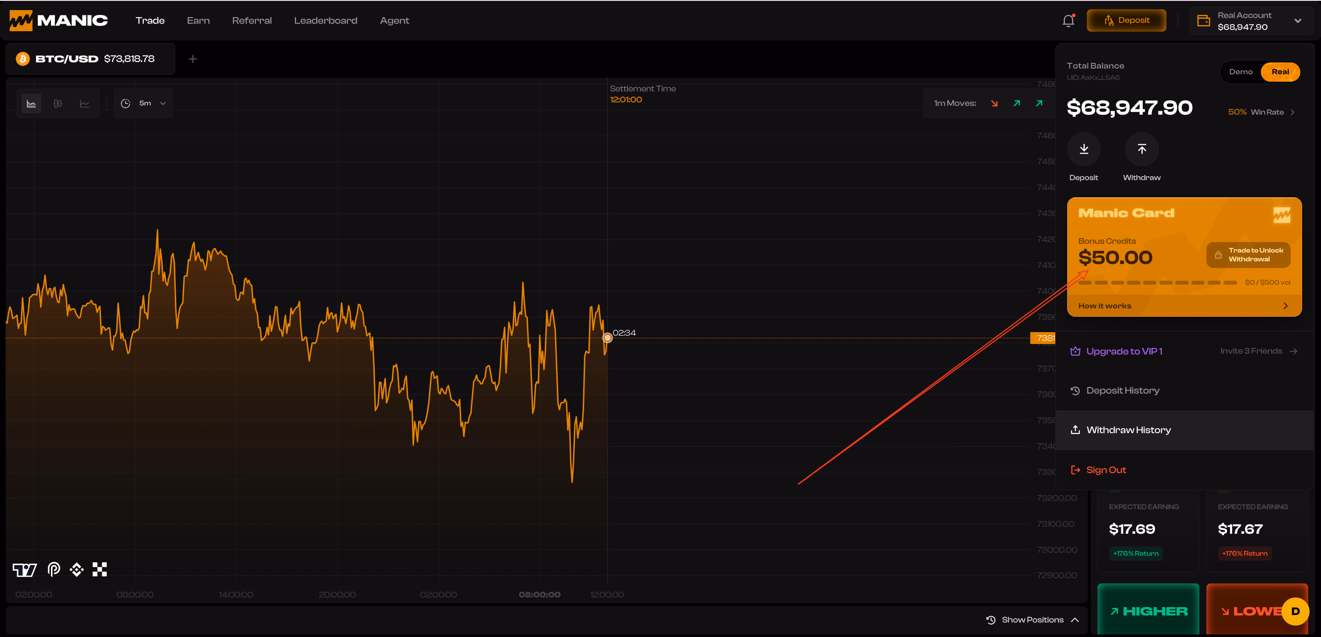Click the round Deposit download icon
Viewport: 1321px width, 637px height.
[1083, 149]
